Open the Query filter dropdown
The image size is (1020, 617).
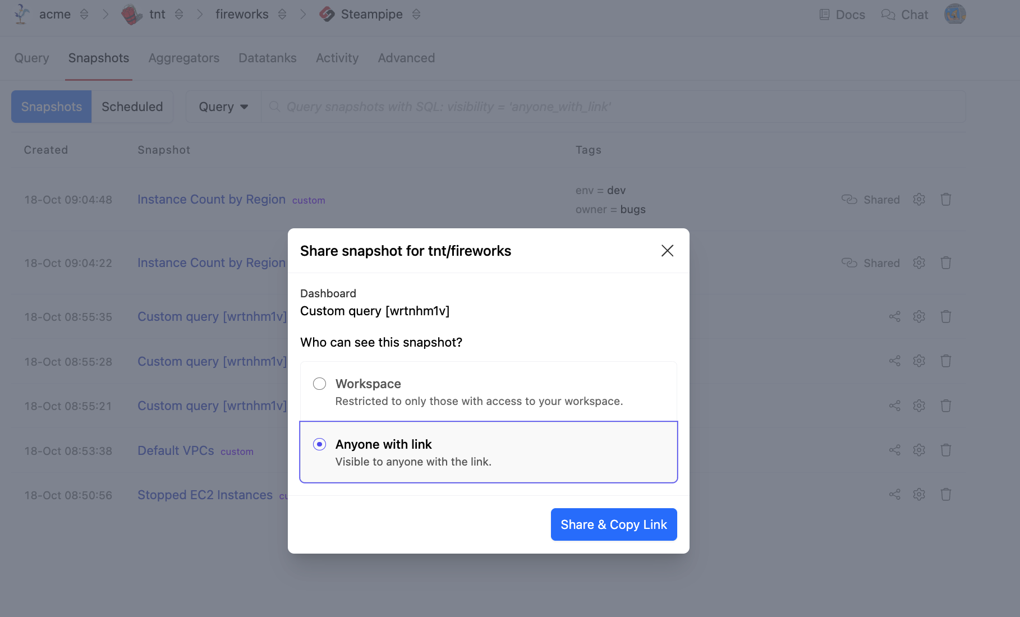(x=223, y=107)
